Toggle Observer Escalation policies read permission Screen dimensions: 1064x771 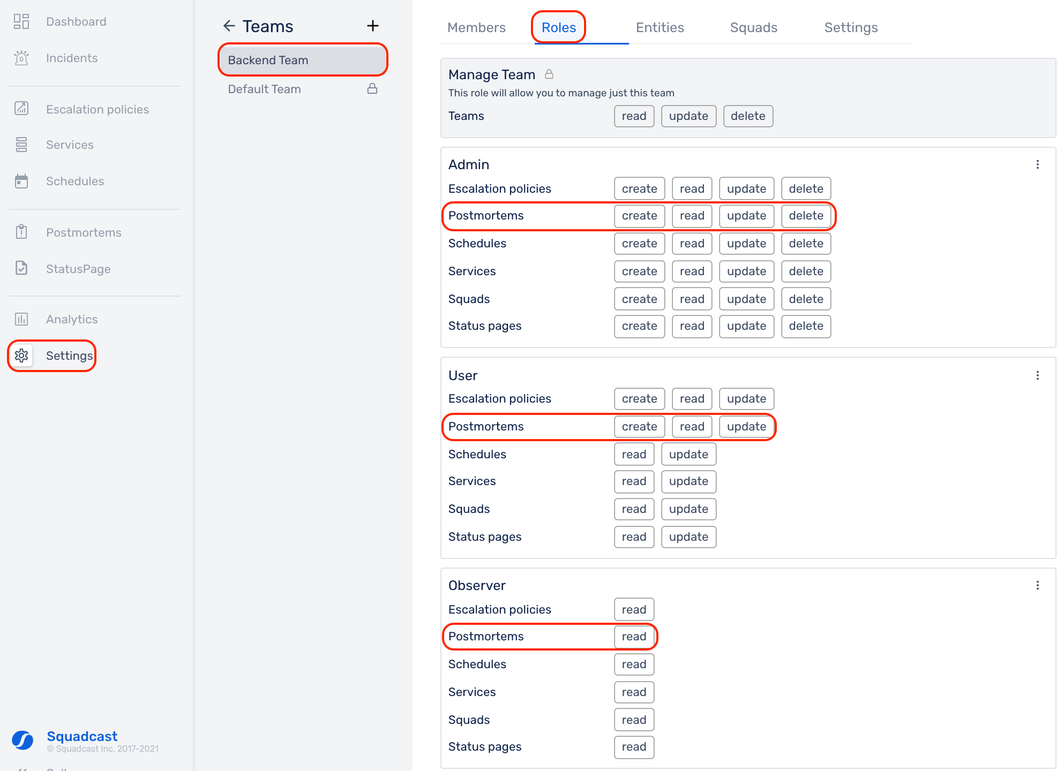pos(634,610)
